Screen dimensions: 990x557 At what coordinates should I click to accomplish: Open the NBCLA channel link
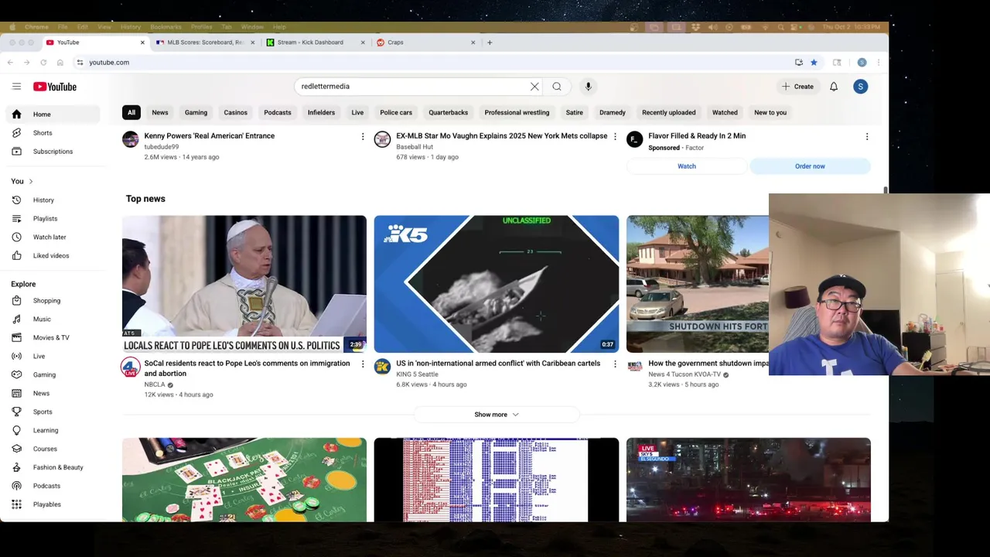(155, 384)
